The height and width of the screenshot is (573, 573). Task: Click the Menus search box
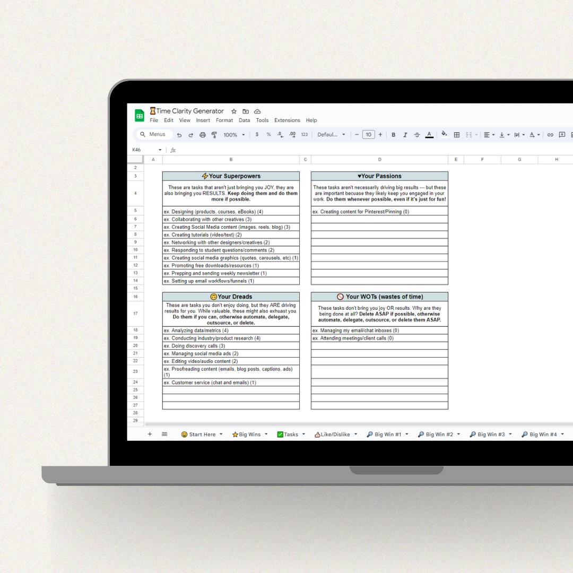click(154, 135)
